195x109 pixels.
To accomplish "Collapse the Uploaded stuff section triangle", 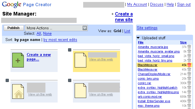I will click(x=138, y=38).
